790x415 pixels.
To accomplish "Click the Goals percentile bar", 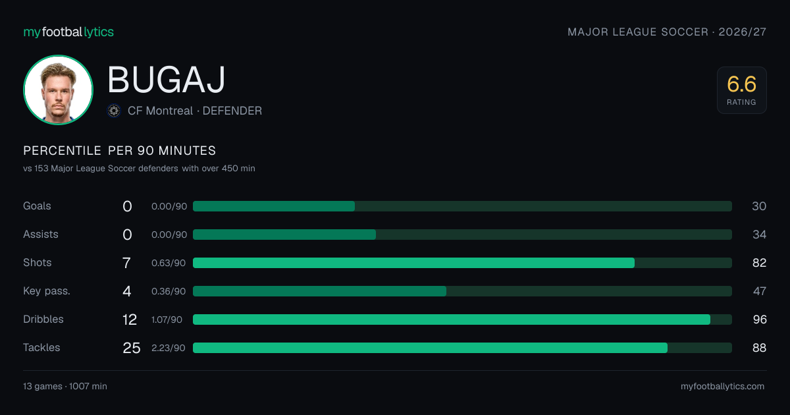I will (462, 206).
